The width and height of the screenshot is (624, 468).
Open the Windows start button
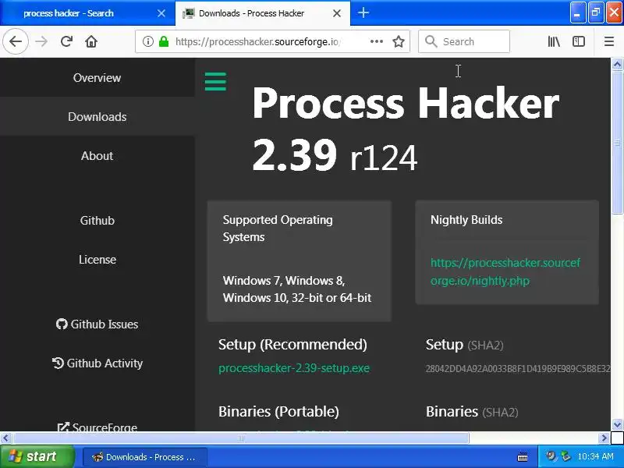click(37, 456)
